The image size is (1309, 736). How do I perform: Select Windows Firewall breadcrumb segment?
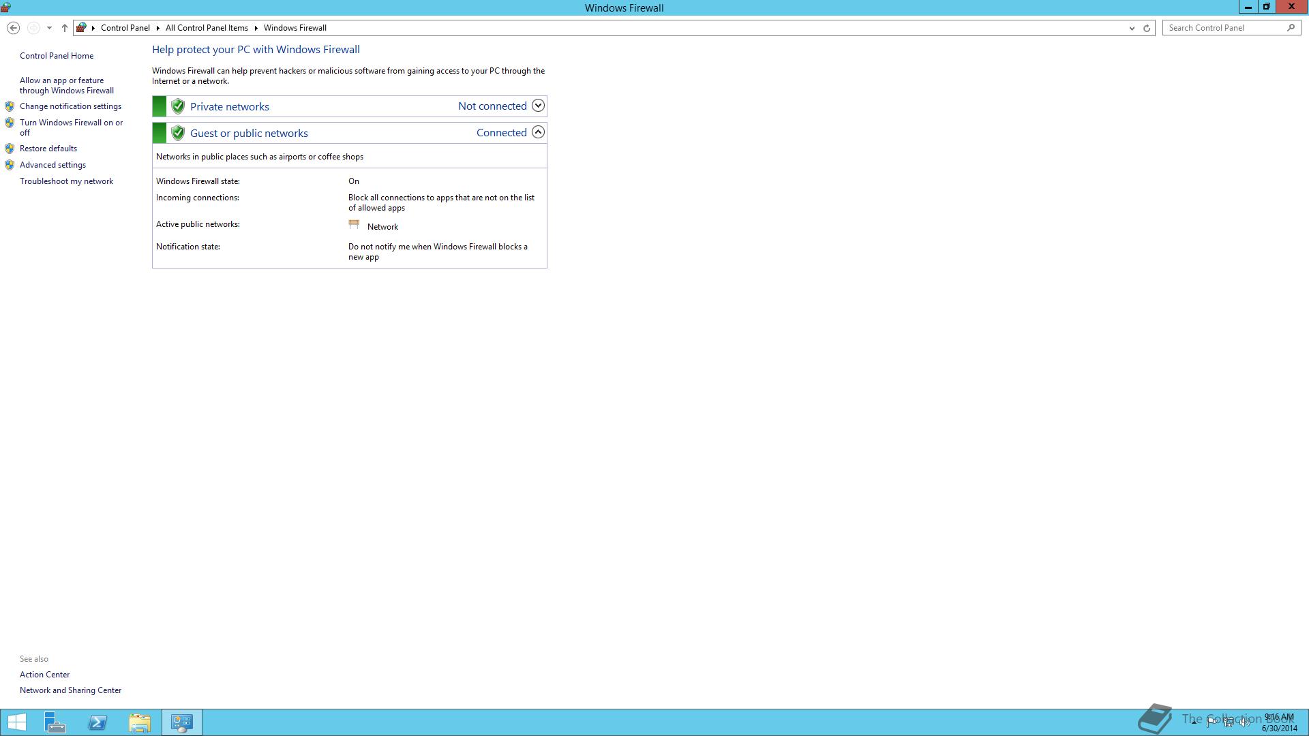point(295,28)
